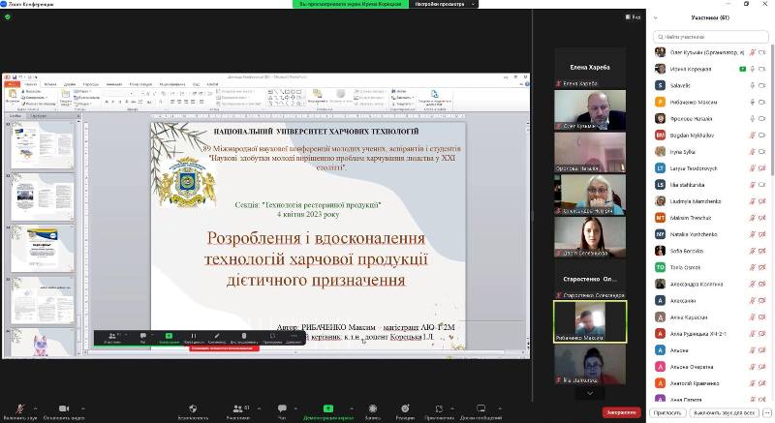775x423 pixels.
Task: Toggle camera icon for Liudmyla Marchenko
Action: pyautogui.click(x=762, y=201)
